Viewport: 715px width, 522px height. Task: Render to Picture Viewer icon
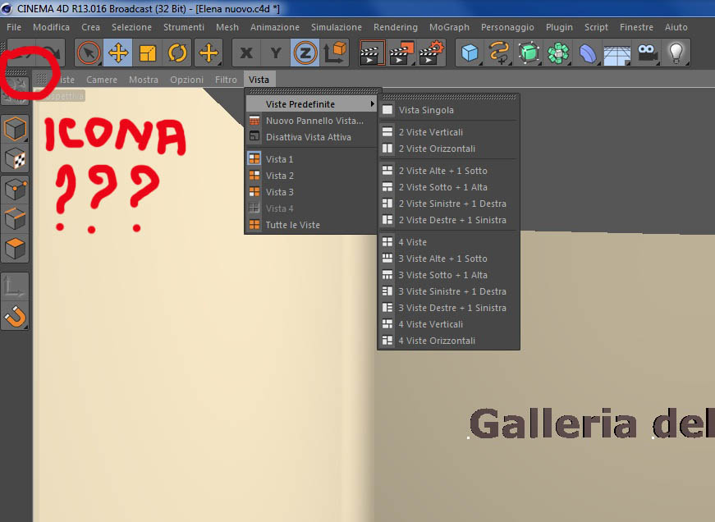[401, 53]
